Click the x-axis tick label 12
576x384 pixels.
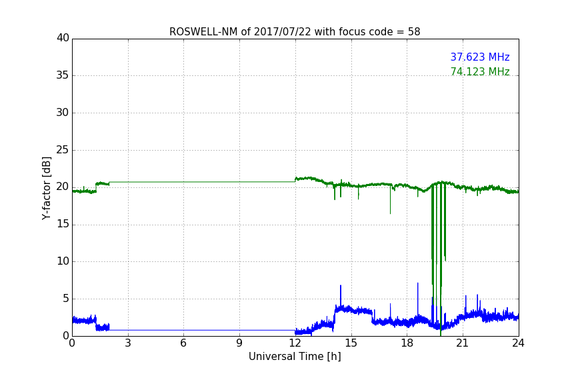tap(295, 343)
